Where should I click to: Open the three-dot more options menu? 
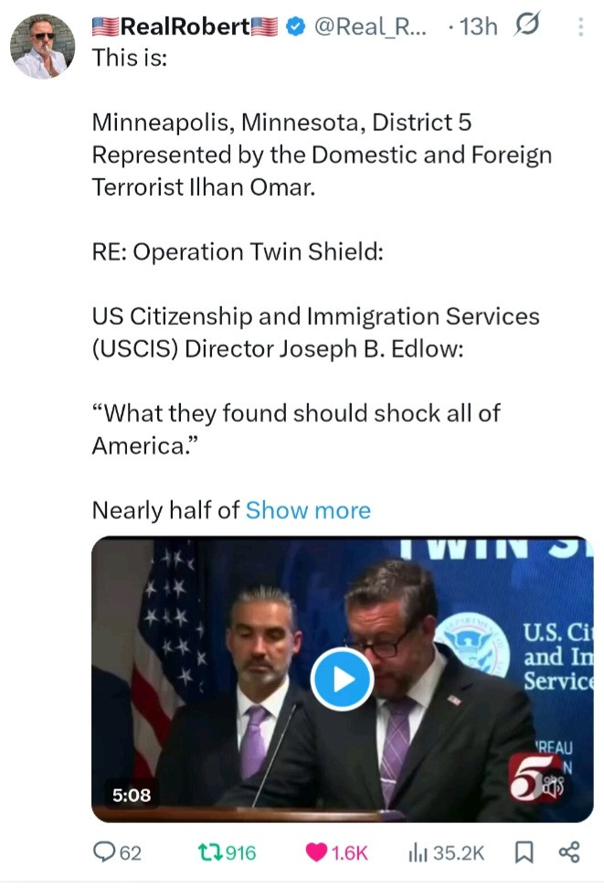(581, 27)
